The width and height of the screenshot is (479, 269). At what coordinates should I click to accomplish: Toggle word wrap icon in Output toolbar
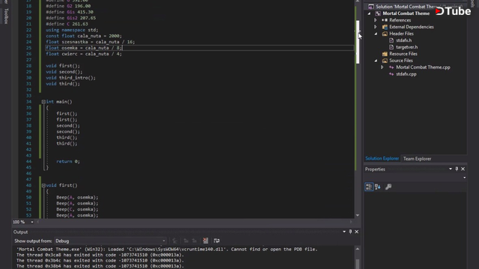216,241
